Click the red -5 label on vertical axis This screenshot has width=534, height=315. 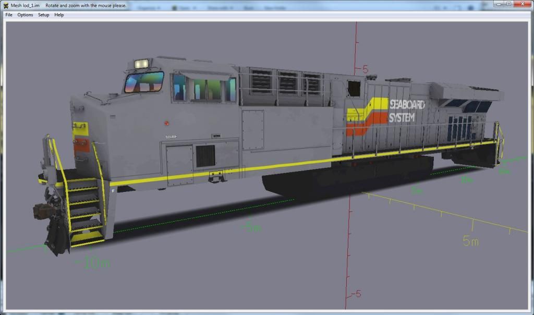pyautogui.click(x=356, y=294)
